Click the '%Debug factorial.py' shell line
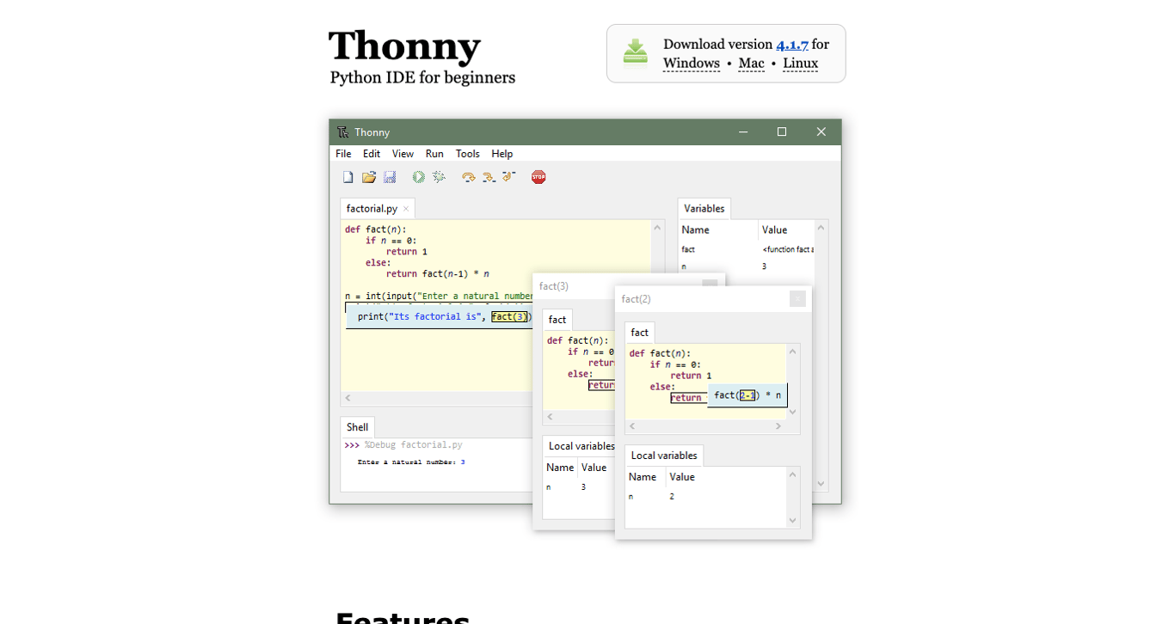Screen dimensions: 1175x624 click(414, 445)
